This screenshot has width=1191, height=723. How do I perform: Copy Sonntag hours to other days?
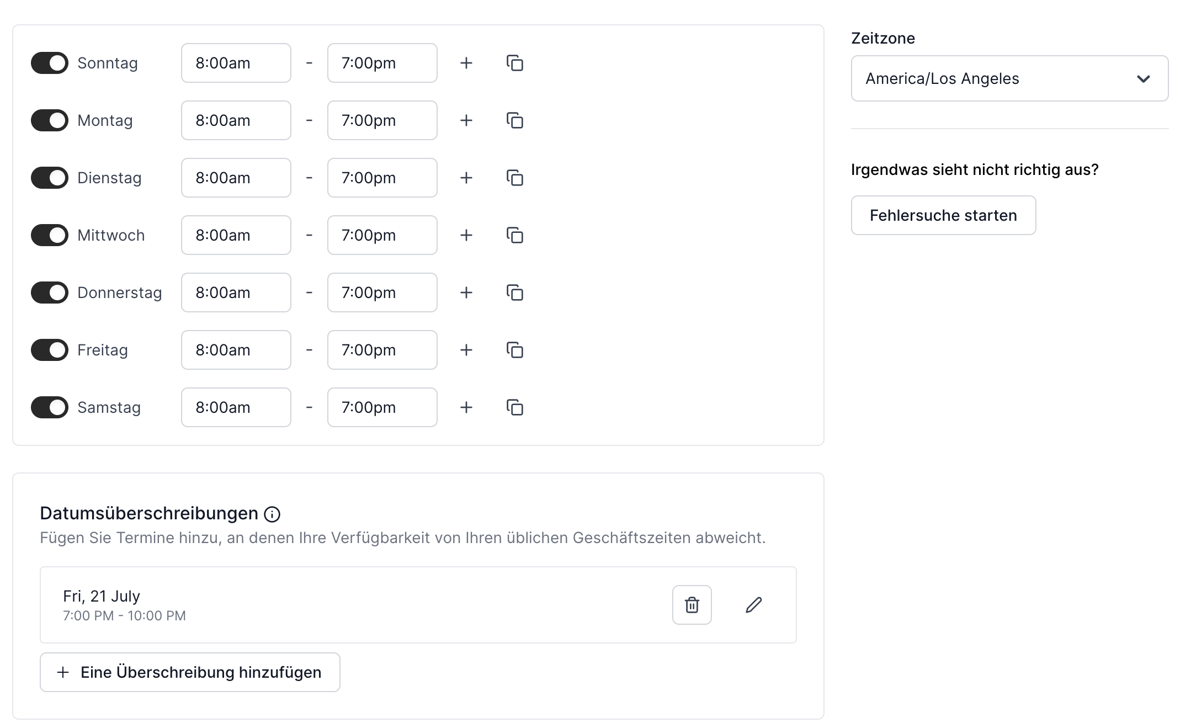515,63
